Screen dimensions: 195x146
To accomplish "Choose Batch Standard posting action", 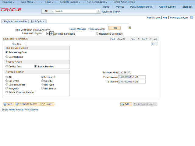I will coord(36,66).
